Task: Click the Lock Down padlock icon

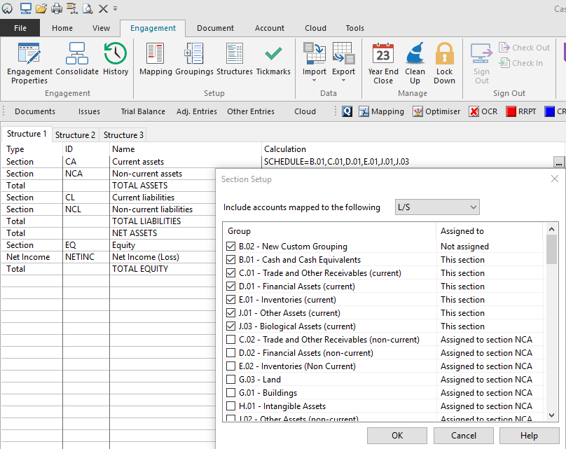Action: point(444,62)
